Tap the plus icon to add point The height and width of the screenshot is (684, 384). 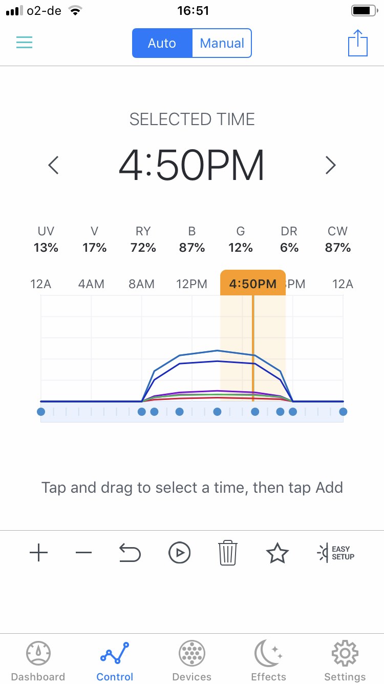click(x=39, y=553)
